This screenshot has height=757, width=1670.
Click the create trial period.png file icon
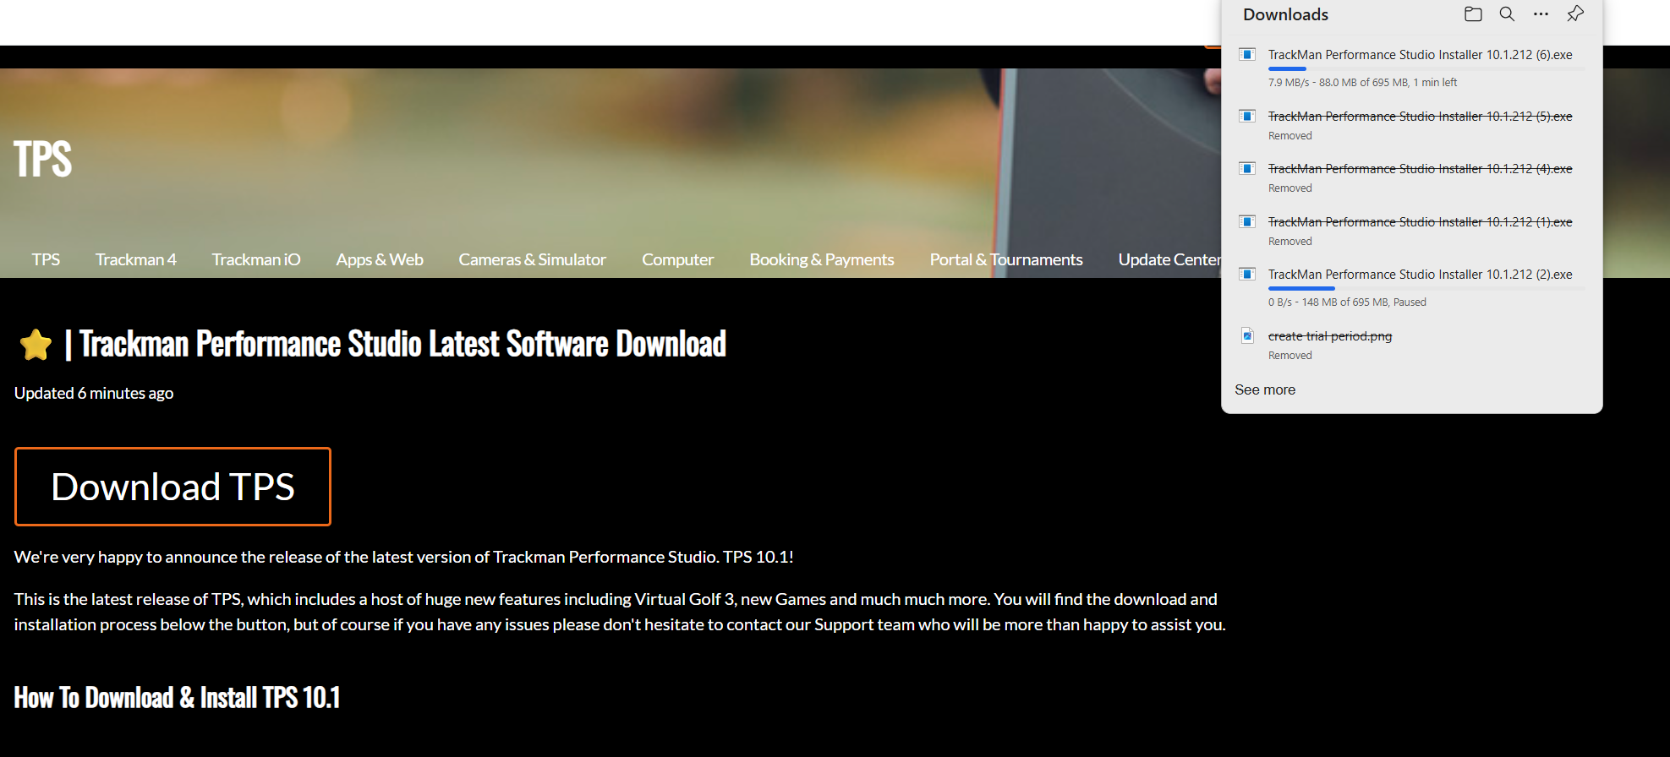click(x=1247, y=336)
